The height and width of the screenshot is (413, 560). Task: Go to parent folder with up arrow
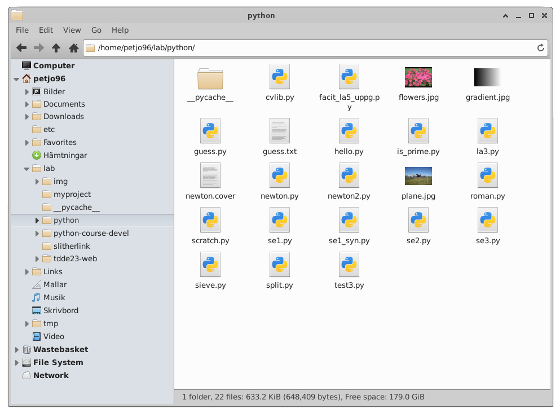56,47
